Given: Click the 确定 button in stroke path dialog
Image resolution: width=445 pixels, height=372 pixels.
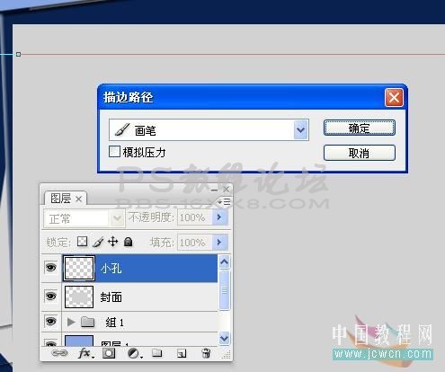Looking at the screenshot, I should pos(360,128).
